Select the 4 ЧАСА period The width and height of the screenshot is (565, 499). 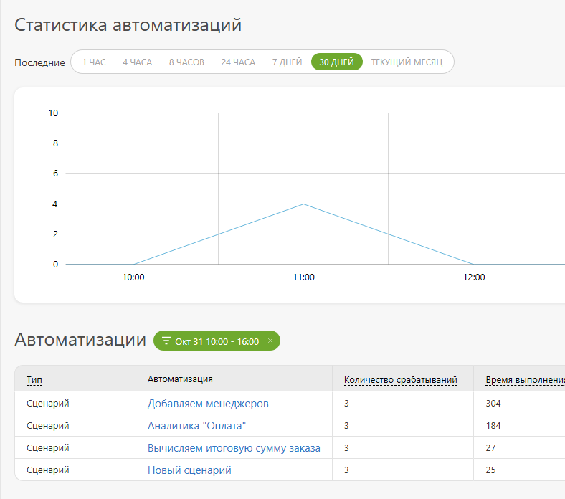pos(137,62)
